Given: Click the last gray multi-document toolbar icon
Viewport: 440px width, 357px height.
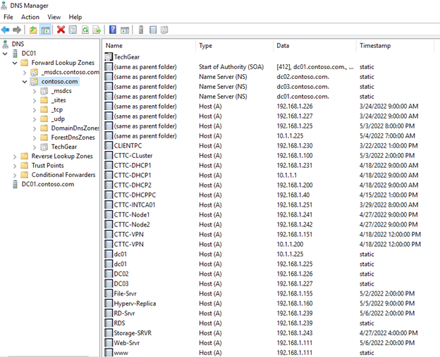Looking at the screenshot, I should [164, 30].
